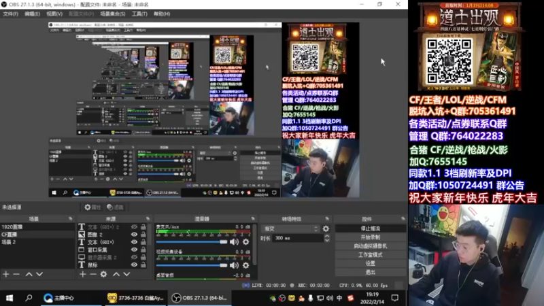Remove the selected scene with minus icon

pyautogui.click(x=16, y=275)
